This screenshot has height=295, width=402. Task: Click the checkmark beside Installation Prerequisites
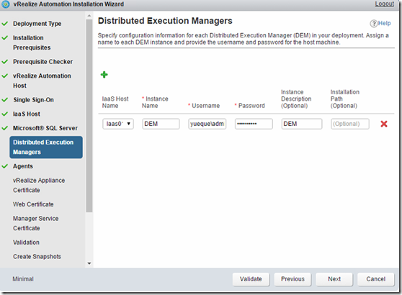5,37
